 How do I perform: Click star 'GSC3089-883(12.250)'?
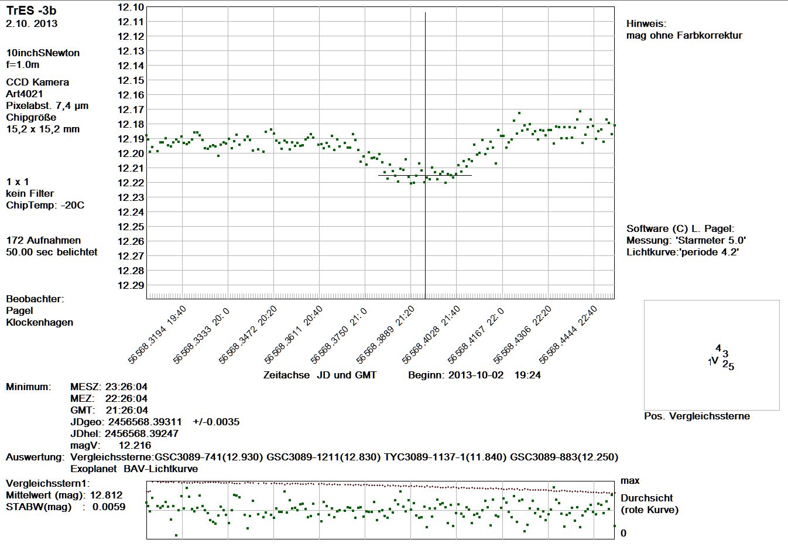(x=566, y=457)
